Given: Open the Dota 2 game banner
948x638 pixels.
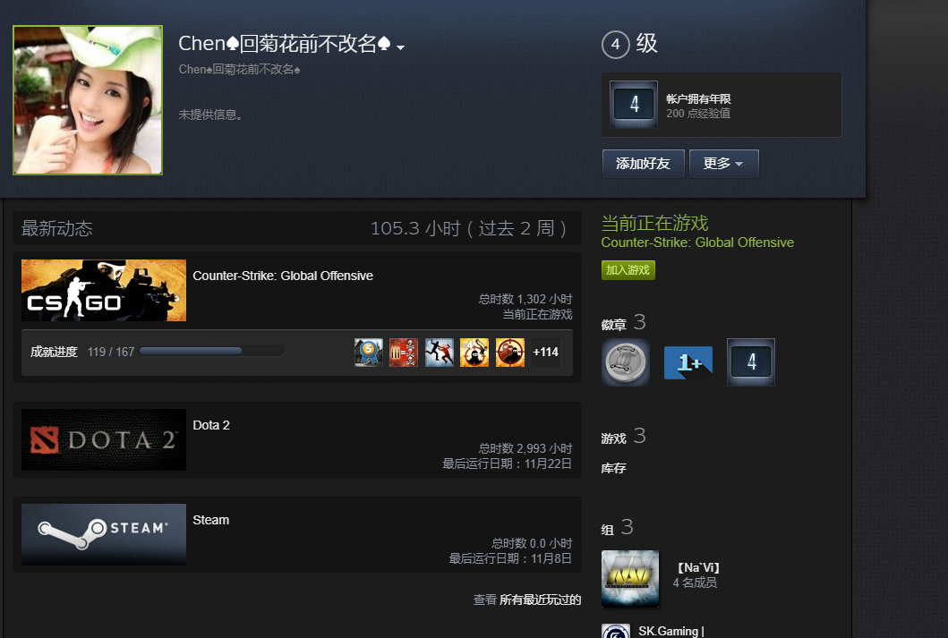Looking at the screenshot, I should [104, 440].
